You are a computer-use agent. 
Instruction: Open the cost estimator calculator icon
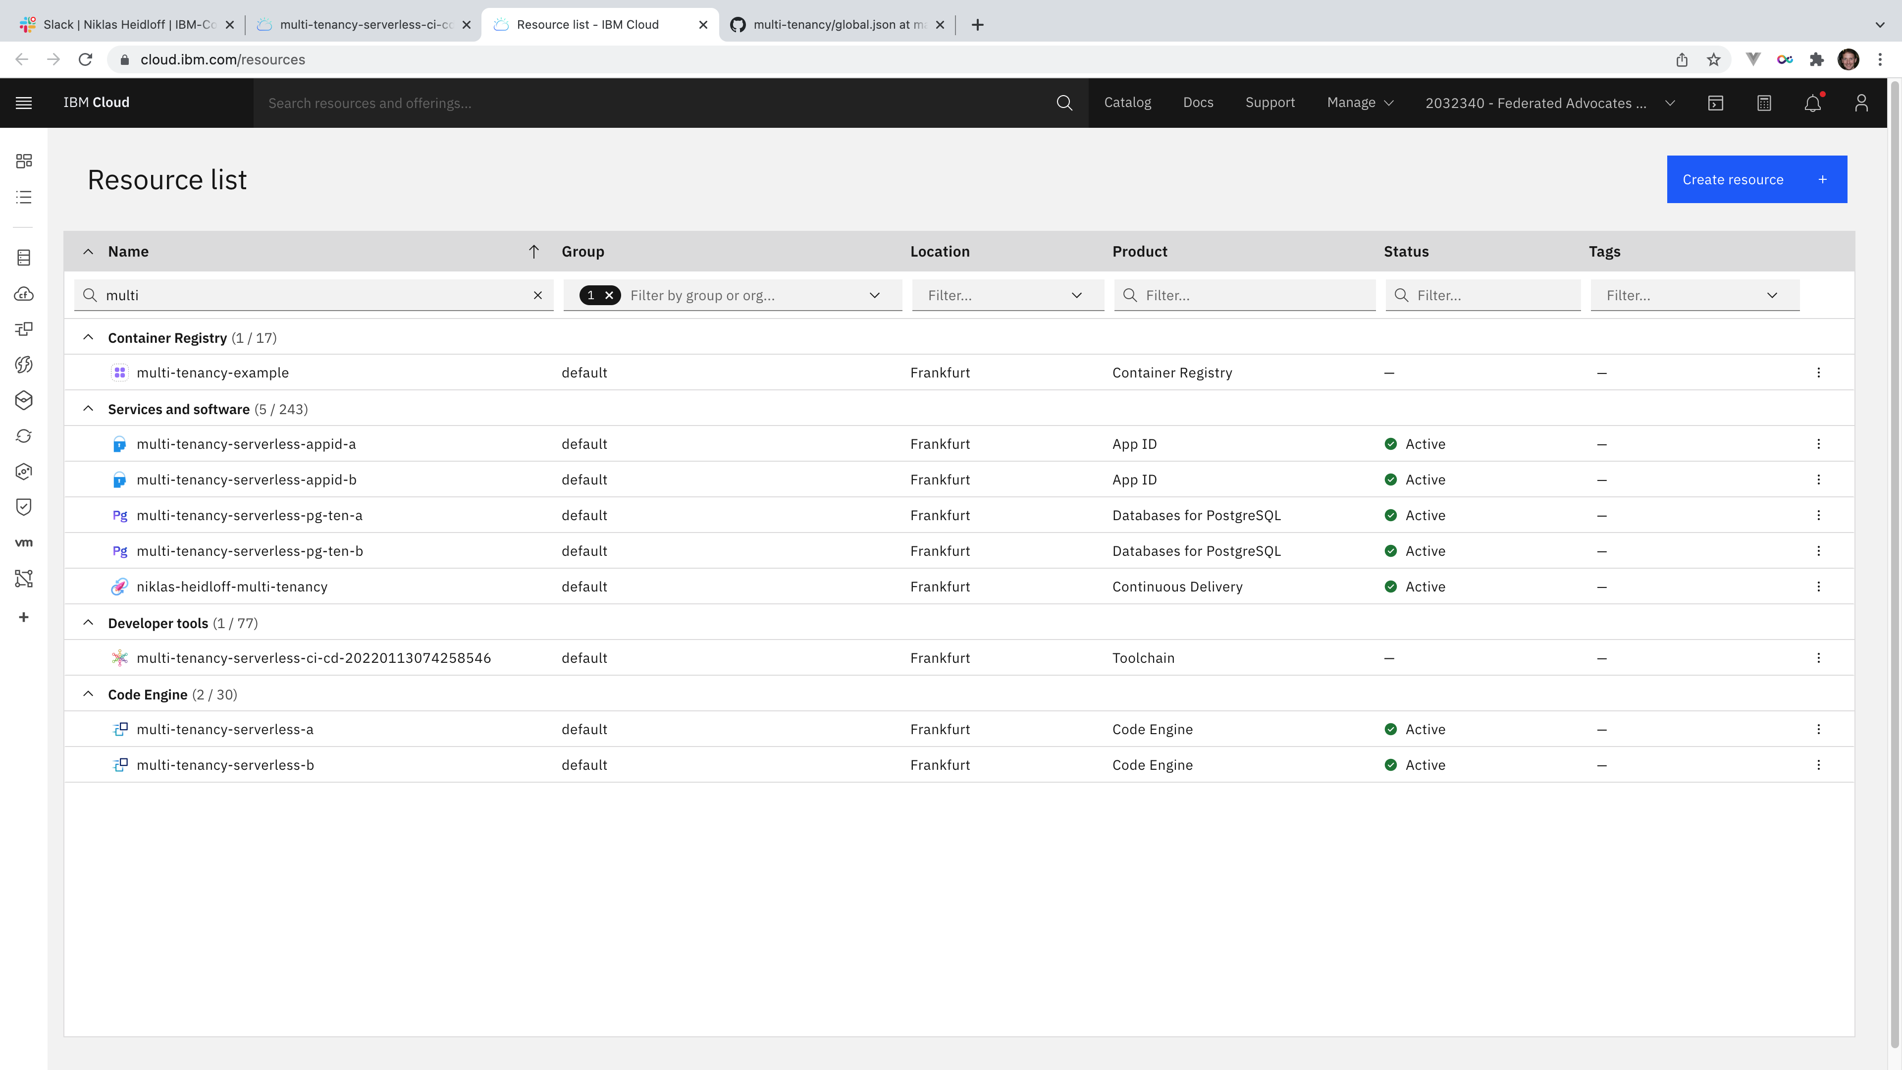(x=1764, y=103)
